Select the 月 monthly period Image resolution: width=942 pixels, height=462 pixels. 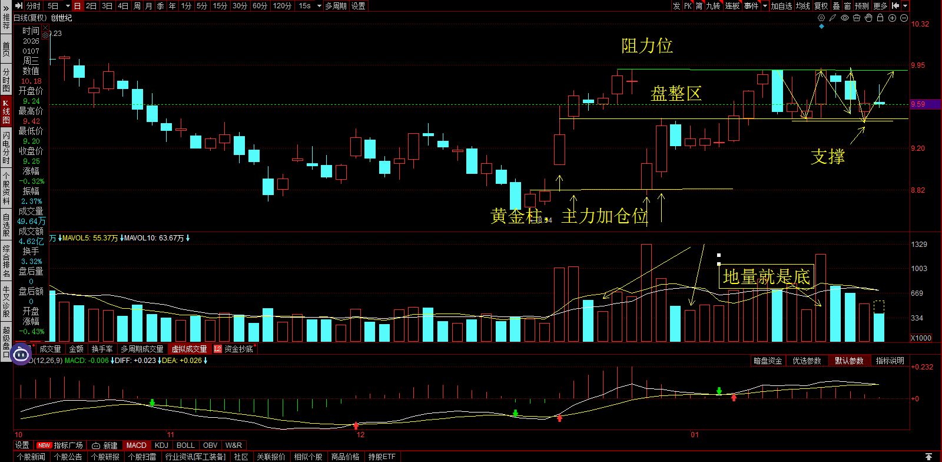pyautogui.click(x=148, y=6)
